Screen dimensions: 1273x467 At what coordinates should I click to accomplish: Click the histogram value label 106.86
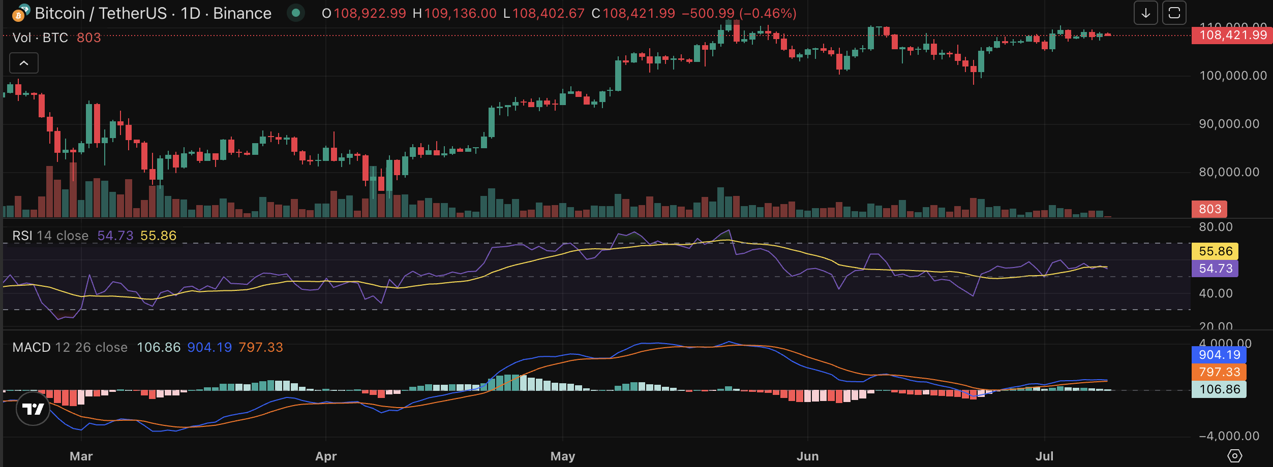(x=1219, y=389)
